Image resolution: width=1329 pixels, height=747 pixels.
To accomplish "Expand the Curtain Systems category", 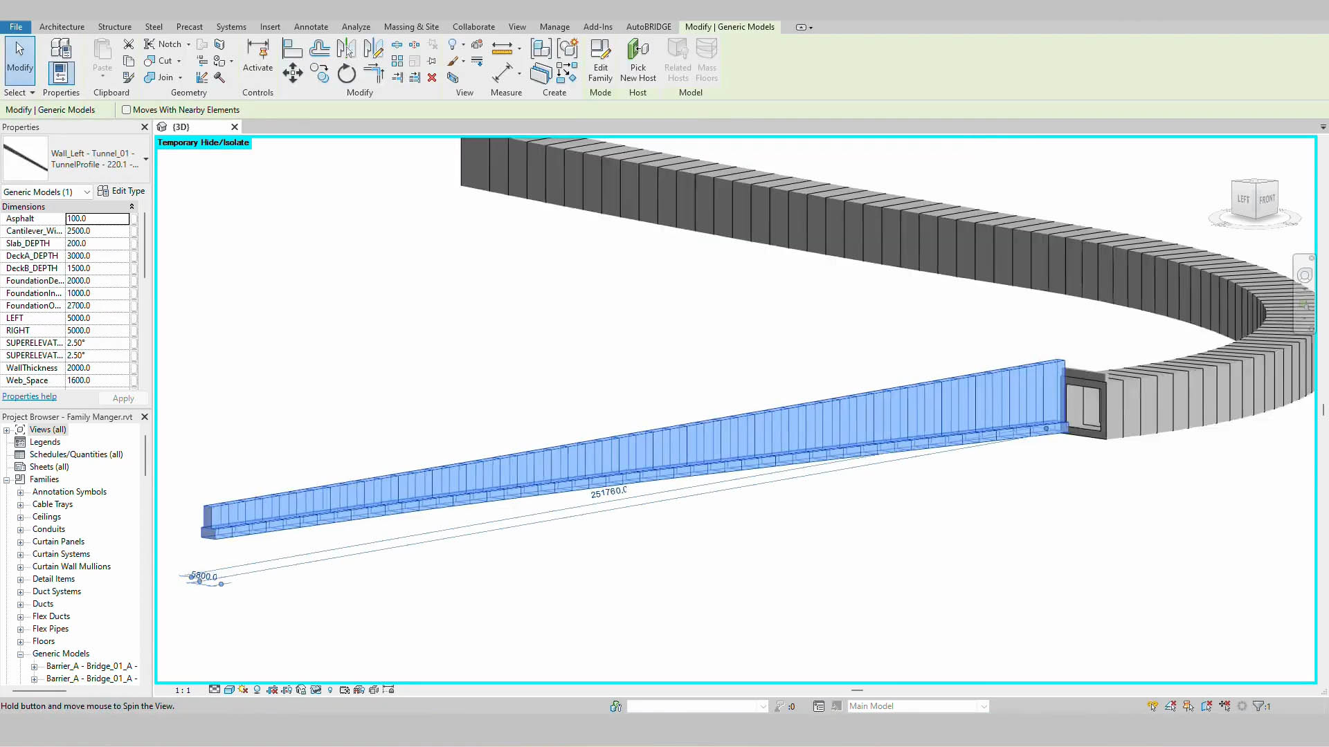I will (x=20, y=555).
